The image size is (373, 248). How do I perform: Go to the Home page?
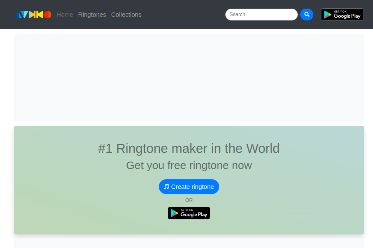(x=65, y=15)
